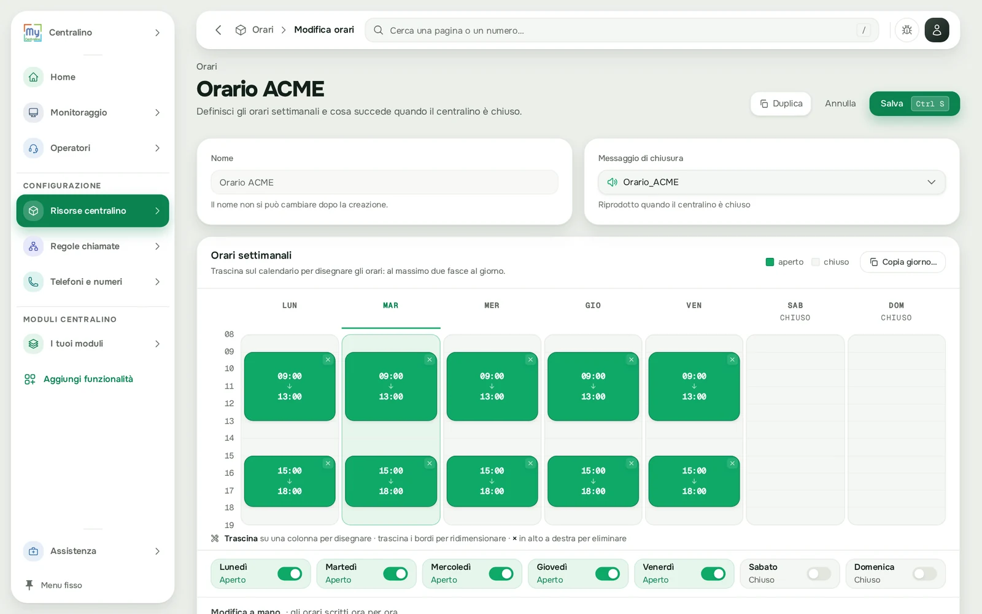982x614 pixels.
Task: Click Annulla to discard changes
Action: click(x=840, y=103)
